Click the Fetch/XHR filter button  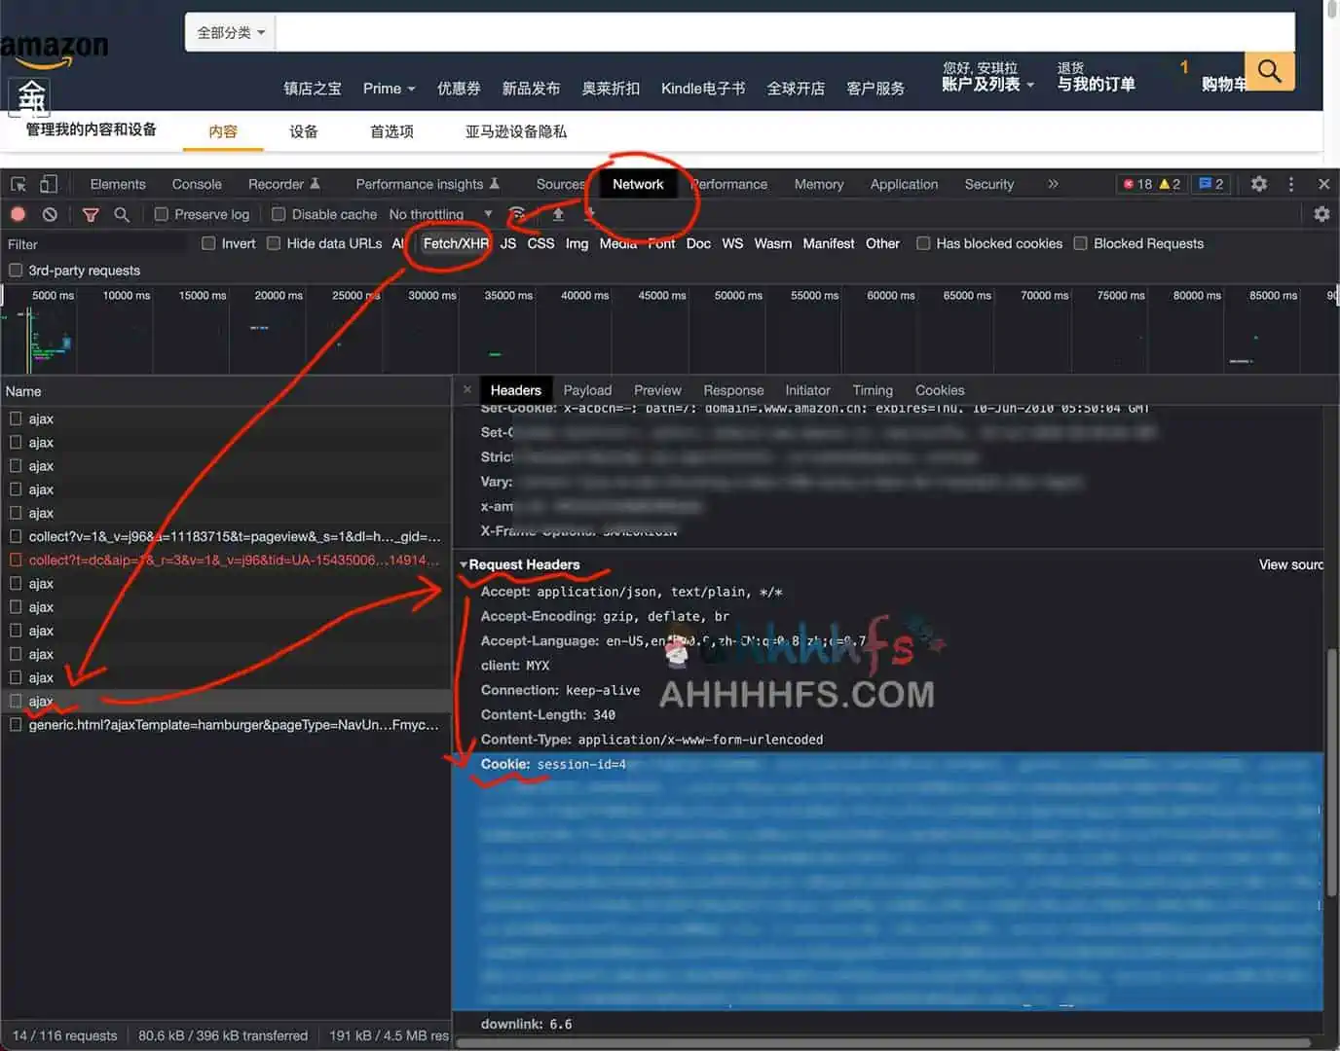coord(455,243)
